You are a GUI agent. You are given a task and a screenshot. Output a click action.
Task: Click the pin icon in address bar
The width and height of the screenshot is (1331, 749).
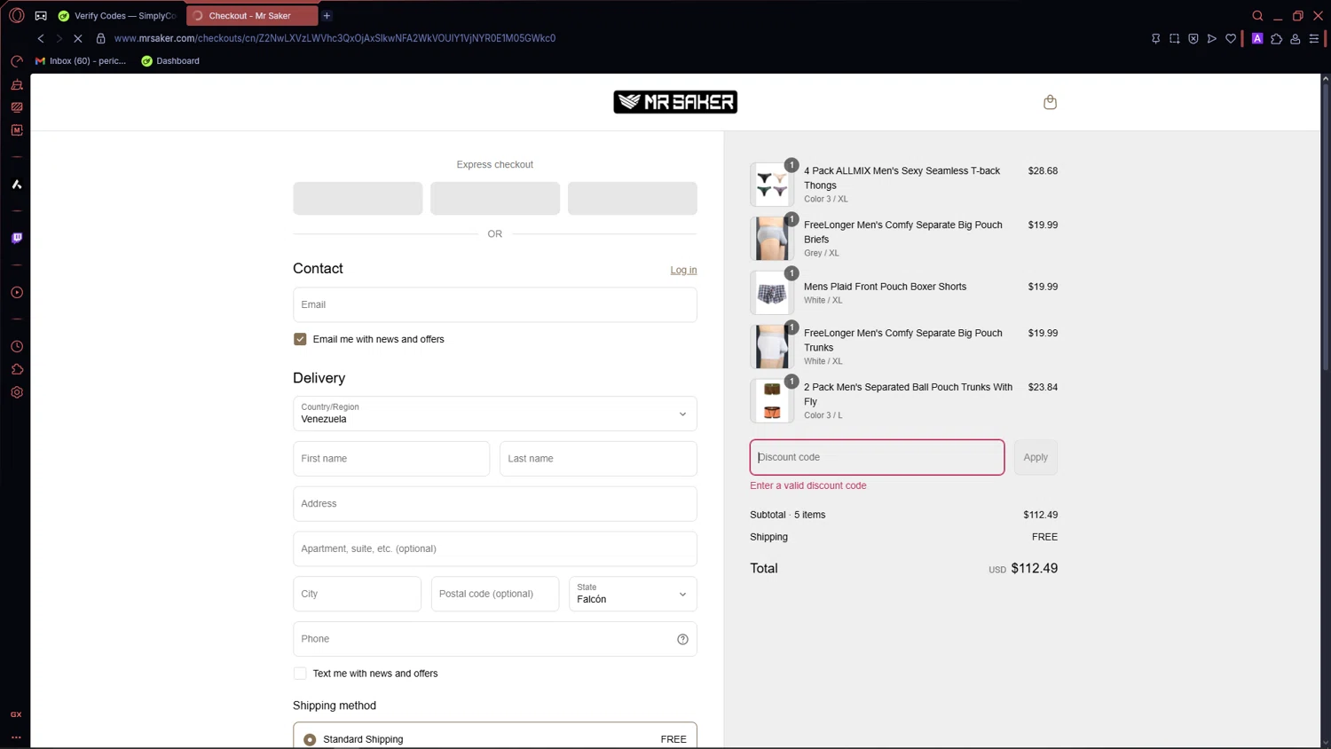click(1155, 38)
